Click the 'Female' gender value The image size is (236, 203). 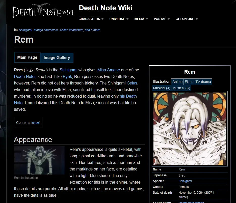click(x=183, y=187)
